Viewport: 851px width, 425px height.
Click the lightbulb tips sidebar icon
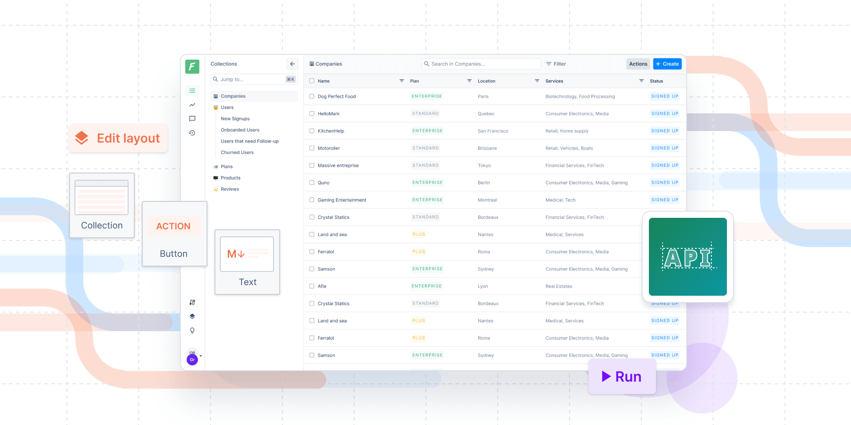[192, 330]
